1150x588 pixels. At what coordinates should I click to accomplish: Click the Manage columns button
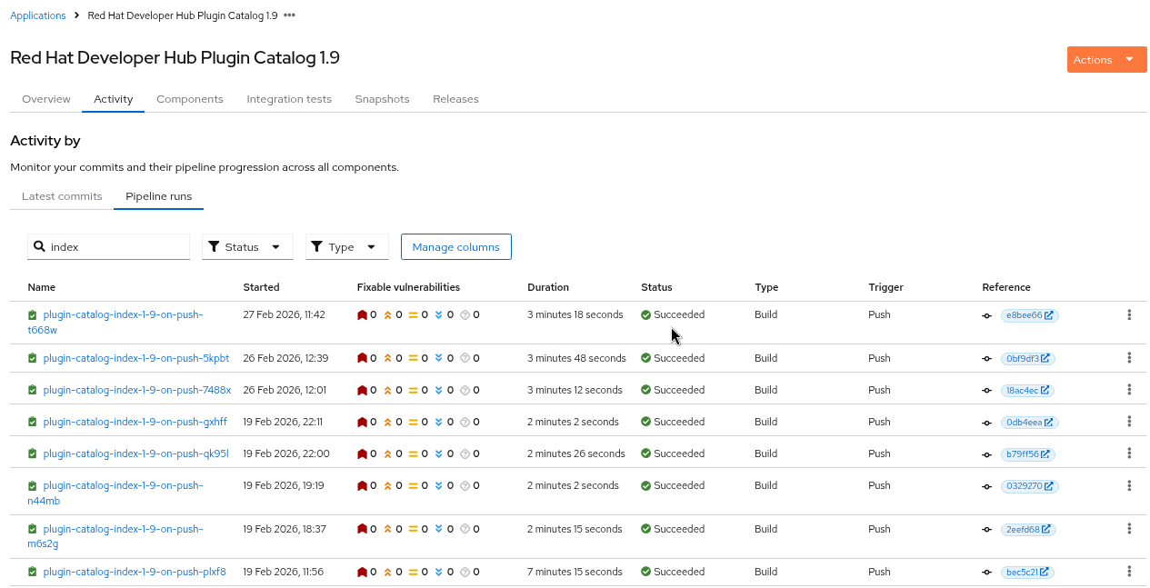[455, 247]
